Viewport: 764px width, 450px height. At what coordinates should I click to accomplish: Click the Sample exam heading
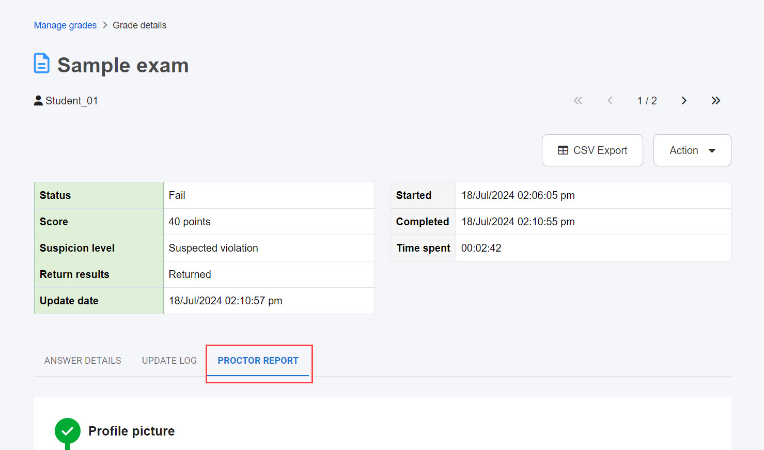(123, 66)
